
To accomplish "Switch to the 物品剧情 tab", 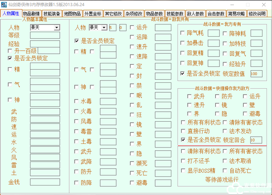I will [32, 14].
